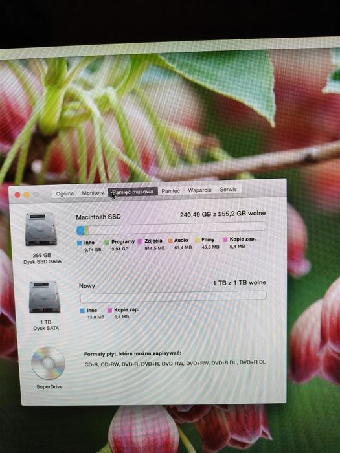Click the CD-R, CD-RW, DVD-R formats list
This screenshot has width=340, height=453.
[x=175, y=364]
